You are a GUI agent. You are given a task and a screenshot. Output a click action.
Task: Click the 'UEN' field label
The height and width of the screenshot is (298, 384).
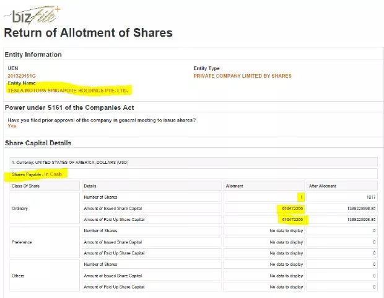13,68
